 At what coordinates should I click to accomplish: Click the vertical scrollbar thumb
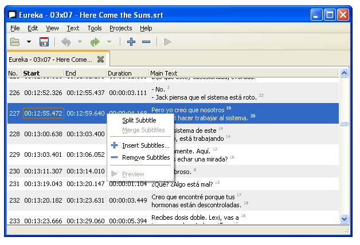[x=344, y=124]
